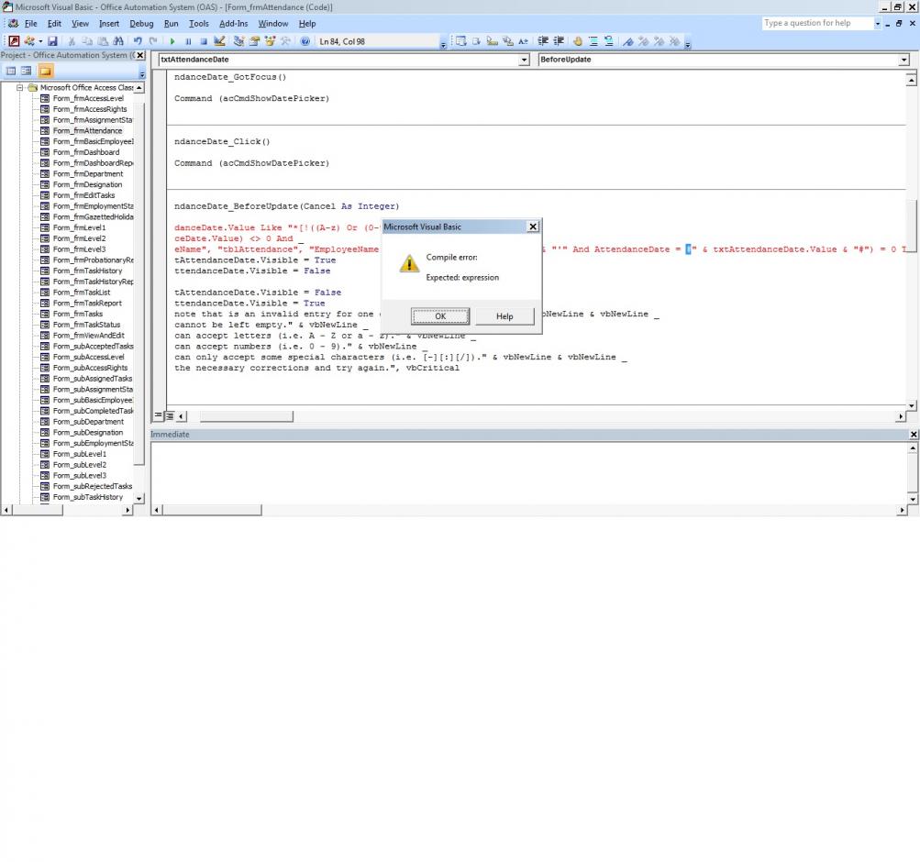Click the View Microsoft Access icon

pyautogui.click(x=14, y=41)
